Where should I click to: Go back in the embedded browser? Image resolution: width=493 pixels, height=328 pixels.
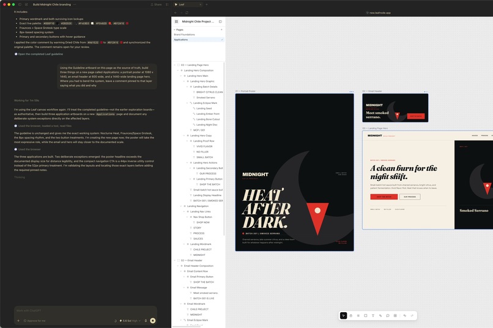point(176,13)
